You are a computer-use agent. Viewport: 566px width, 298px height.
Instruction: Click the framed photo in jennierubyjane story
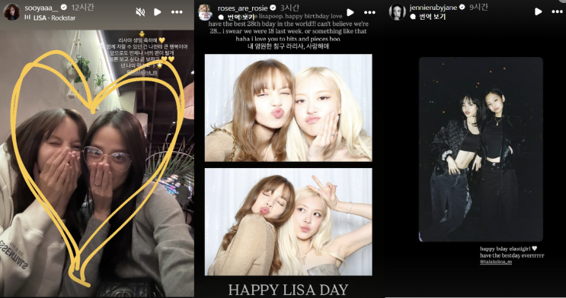481,149
